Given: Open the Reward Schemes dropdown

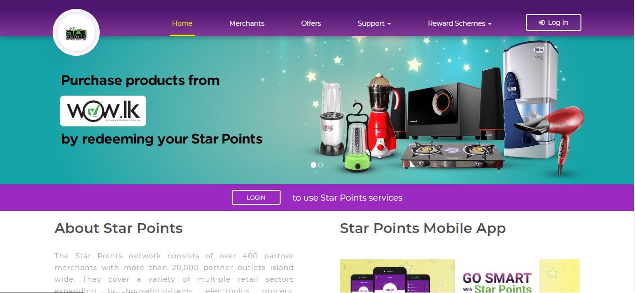Looking at the screenshot, I should [460, 23].
